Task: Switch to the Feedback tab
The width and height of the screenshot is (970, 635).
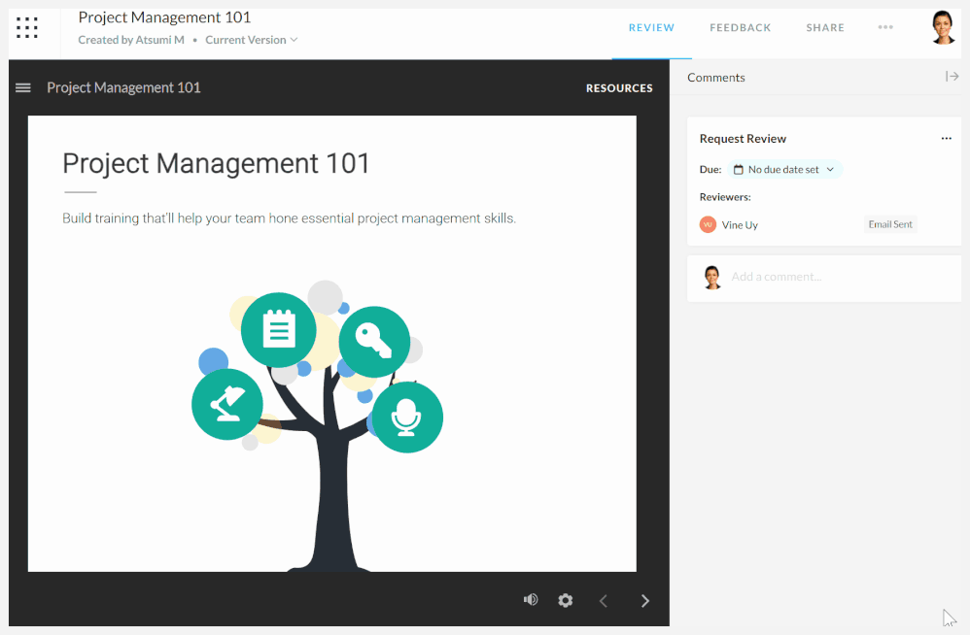Action: tap(741, 28)
